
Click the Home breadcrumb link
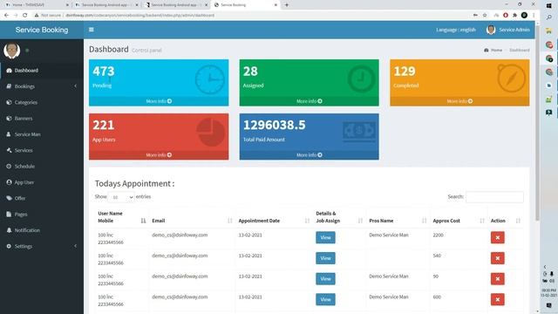pos(493,51)
